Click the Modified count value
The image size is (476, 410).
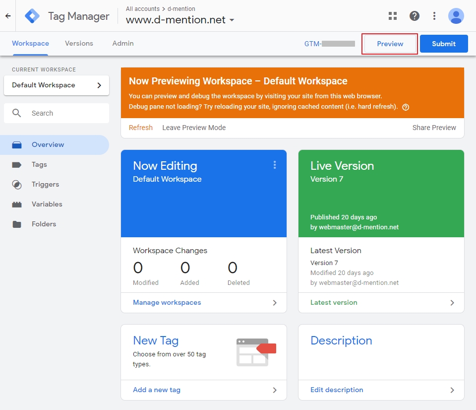[x=138, y=268]
